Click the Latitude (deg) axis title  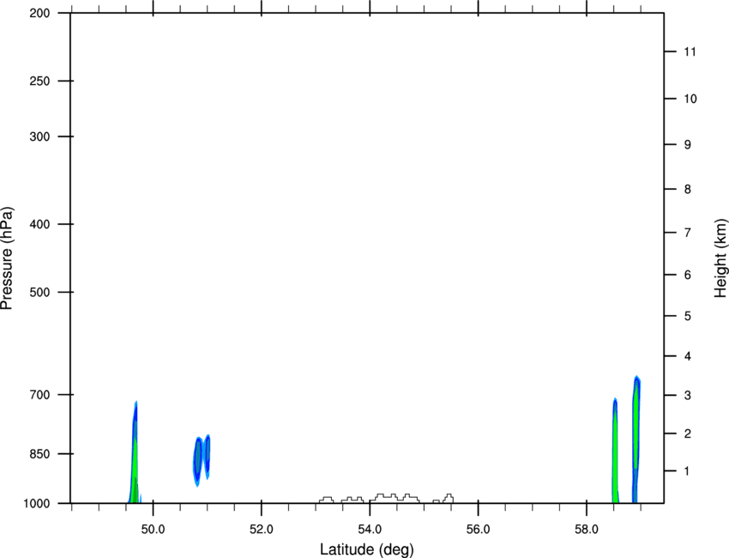pos(366,549)
